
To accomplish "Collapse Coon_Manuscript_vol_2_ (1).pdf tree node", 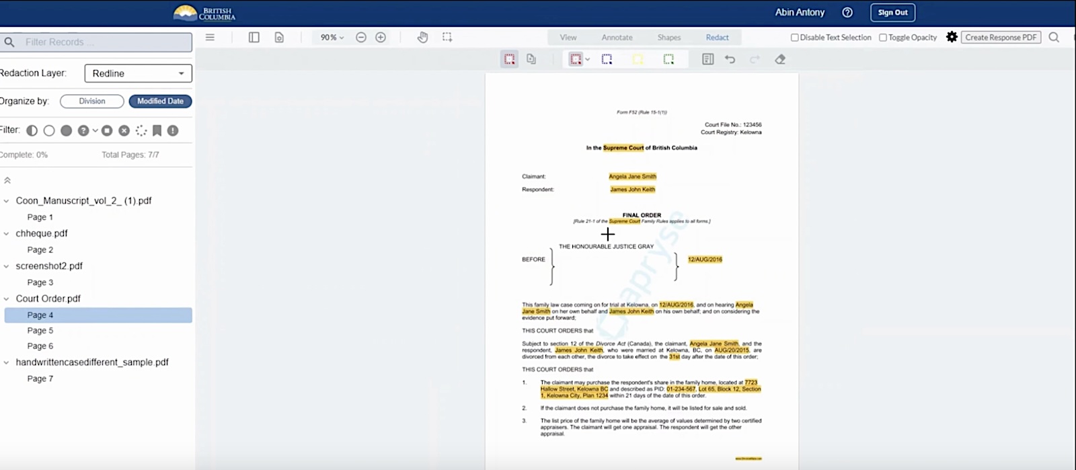I will (x=7, y=200).
